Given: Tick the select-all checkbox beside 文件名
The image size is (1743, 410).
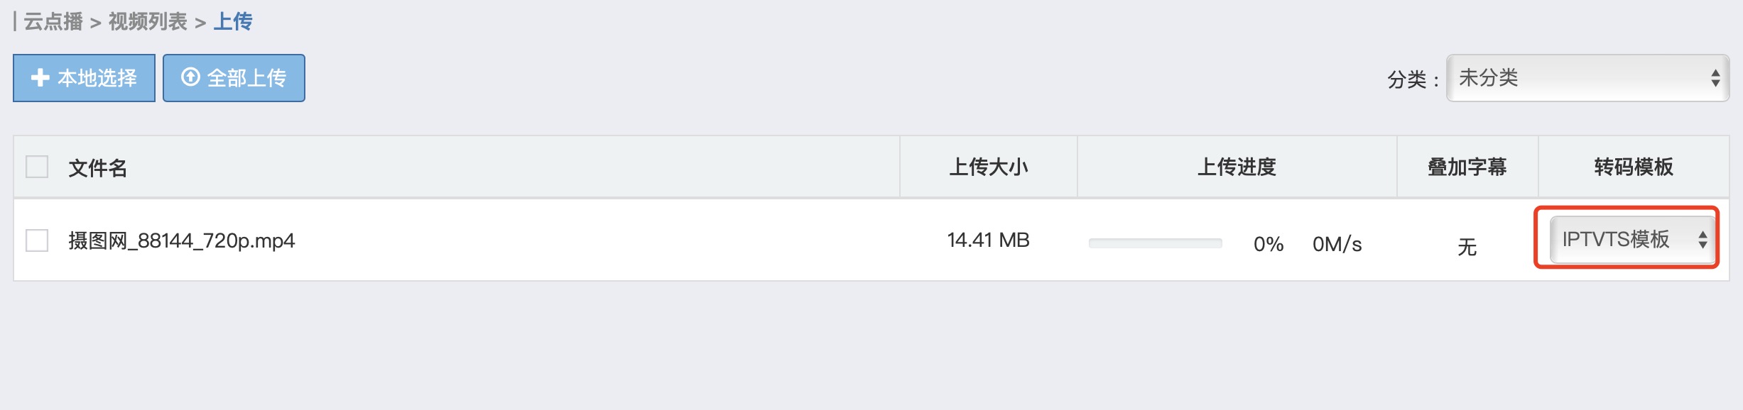Looking at the screenshot, I should [37, 167].
